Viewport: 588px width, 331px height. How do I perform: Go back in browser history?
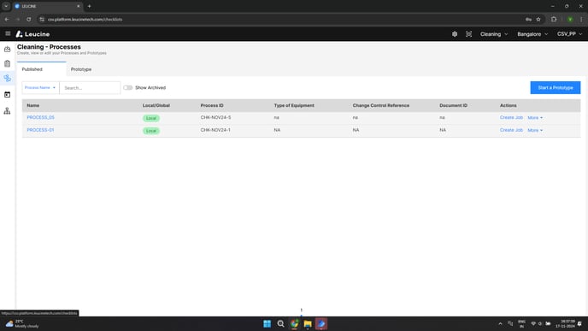[7, 19]
